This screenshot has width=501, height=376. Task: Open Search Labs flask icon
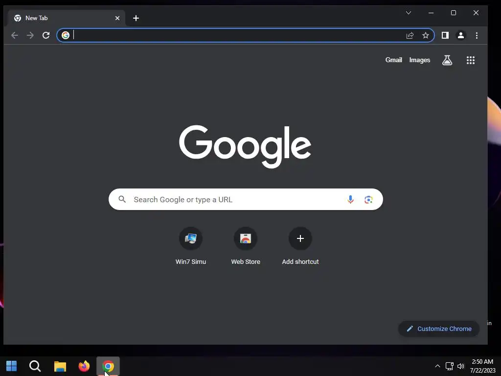point(447,60)
